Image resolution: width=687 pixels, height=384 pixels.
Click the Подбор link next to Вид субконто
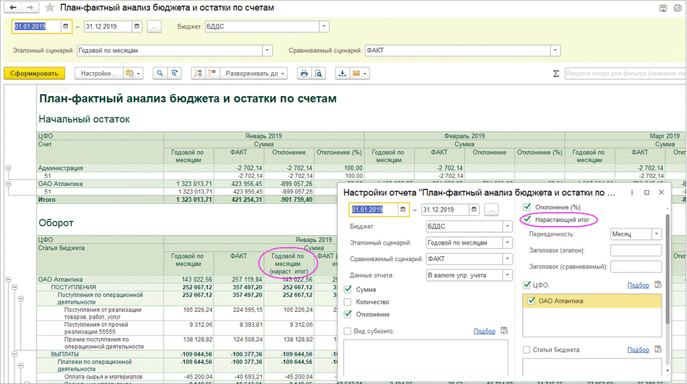(484, 331)
